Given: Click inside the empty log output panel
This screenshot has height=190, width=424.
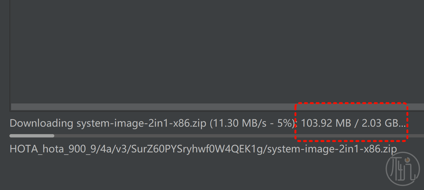Looking at the screenshot, I should [x=217, y=51].
